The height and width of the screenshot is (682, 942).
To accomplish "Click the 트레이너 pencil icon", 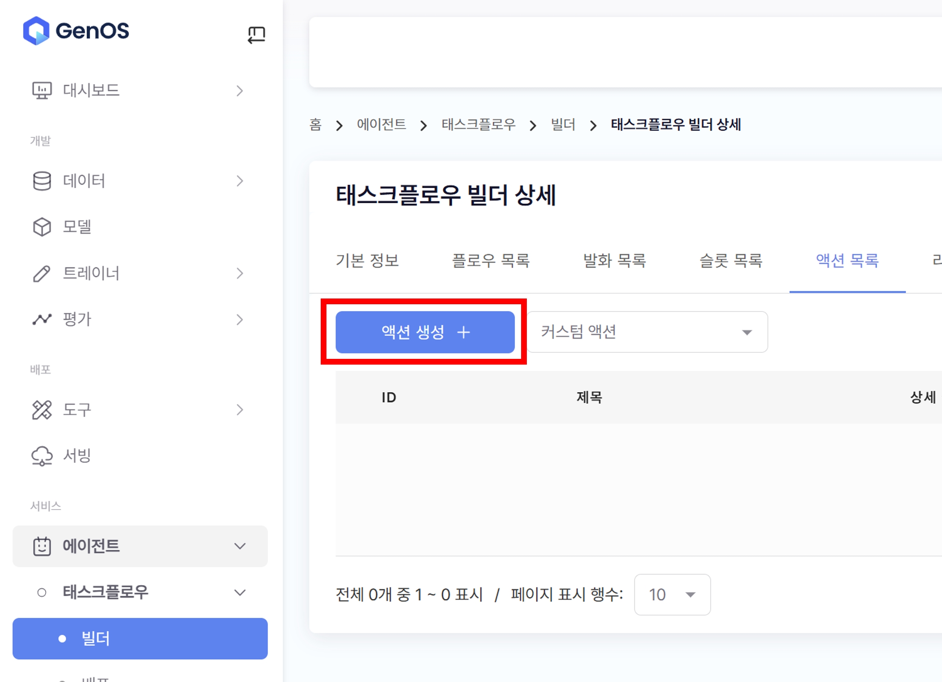I will (x=42, y=274).
